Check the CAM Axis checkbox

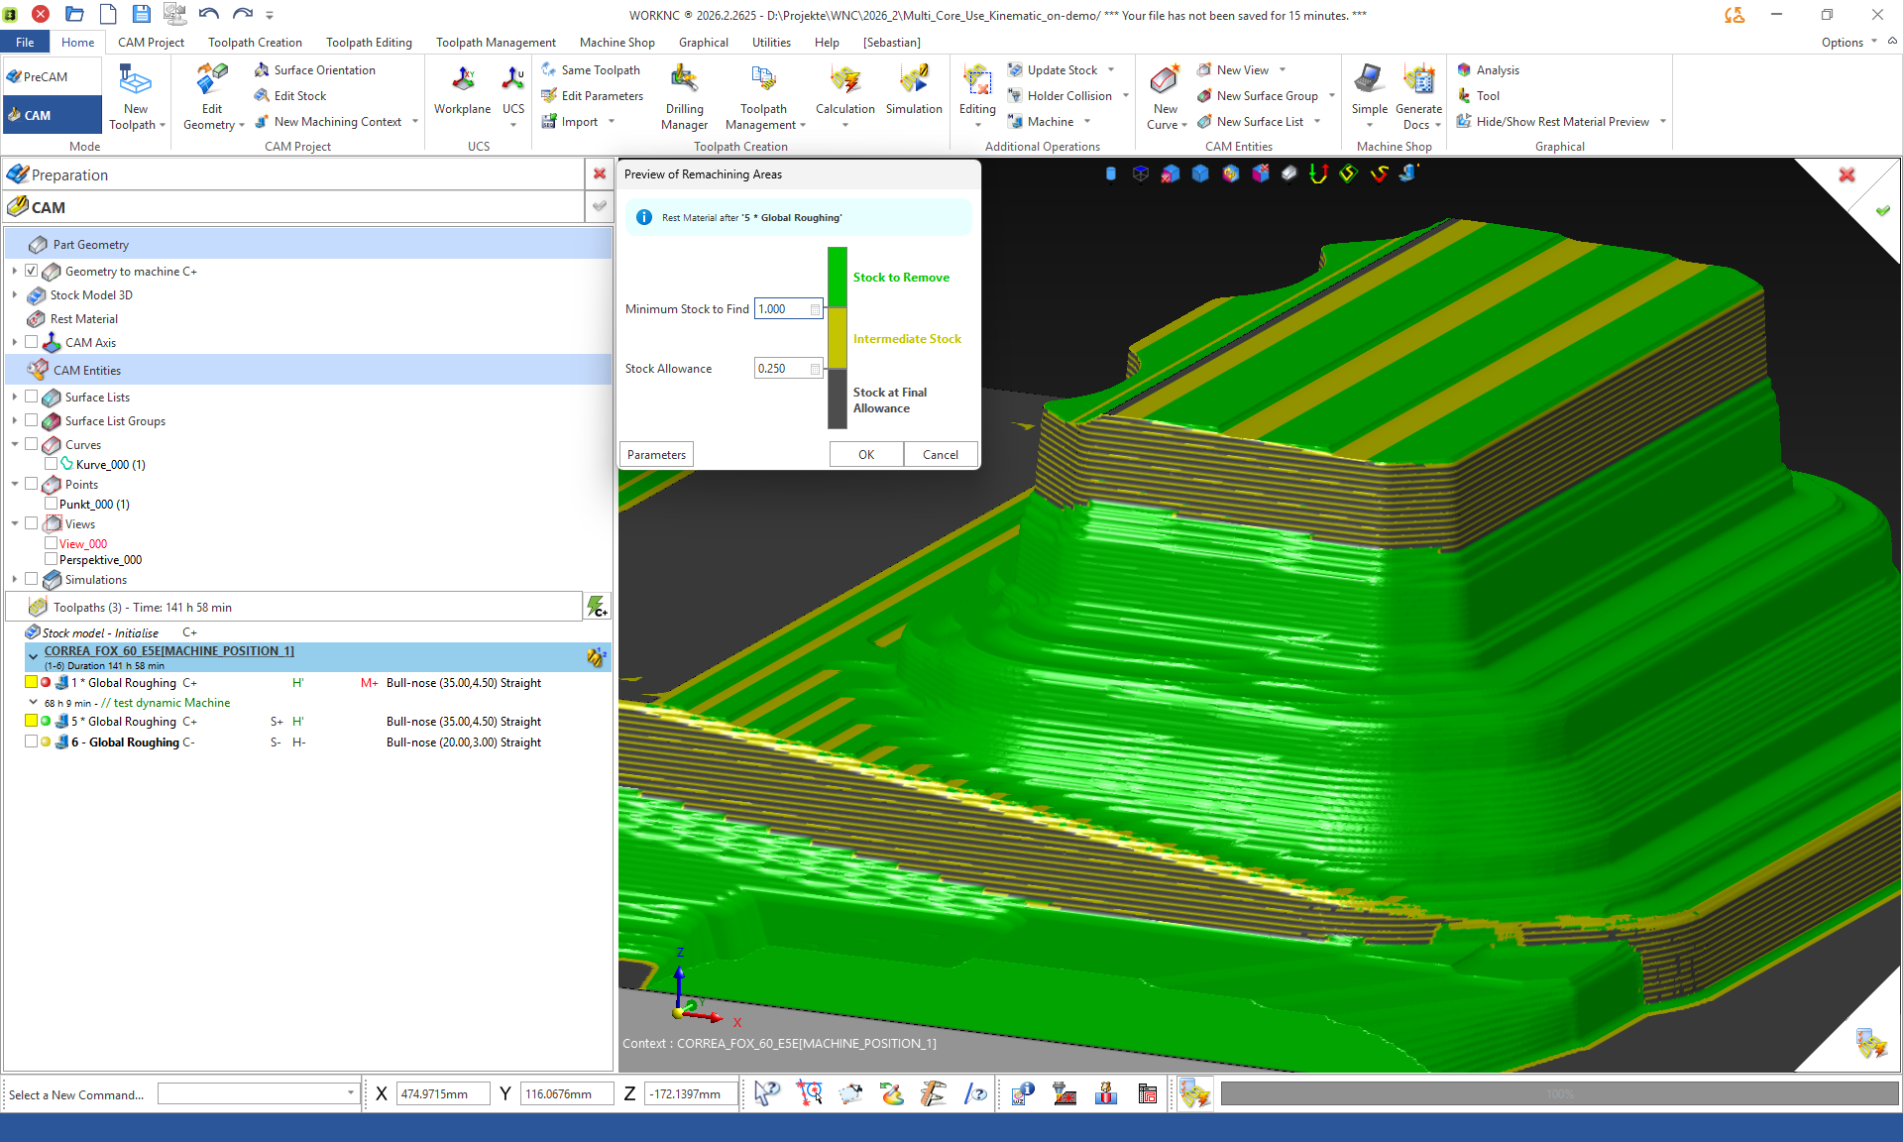pyautogui.click(x=32, y=342)
